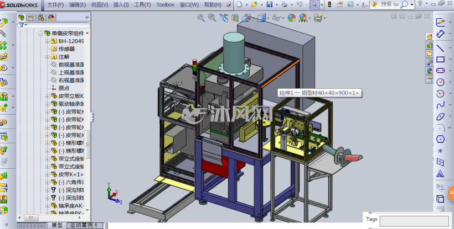Click the Rebuild traffic light icon

[329, 4]
